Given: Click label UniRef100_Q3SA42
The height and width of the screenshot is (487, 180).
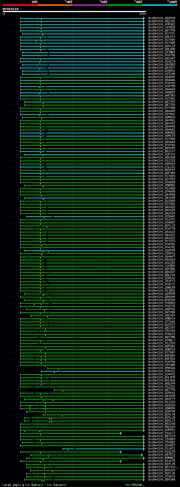Looking at the screenshot, I should coord(161,216).
